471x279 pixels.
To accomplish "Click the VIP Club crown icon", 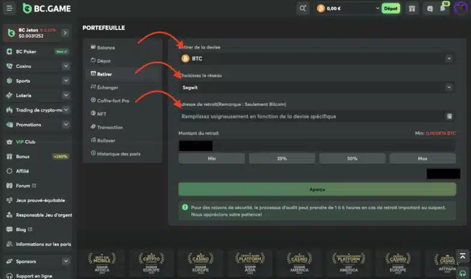I will click(x=10, y=142).
